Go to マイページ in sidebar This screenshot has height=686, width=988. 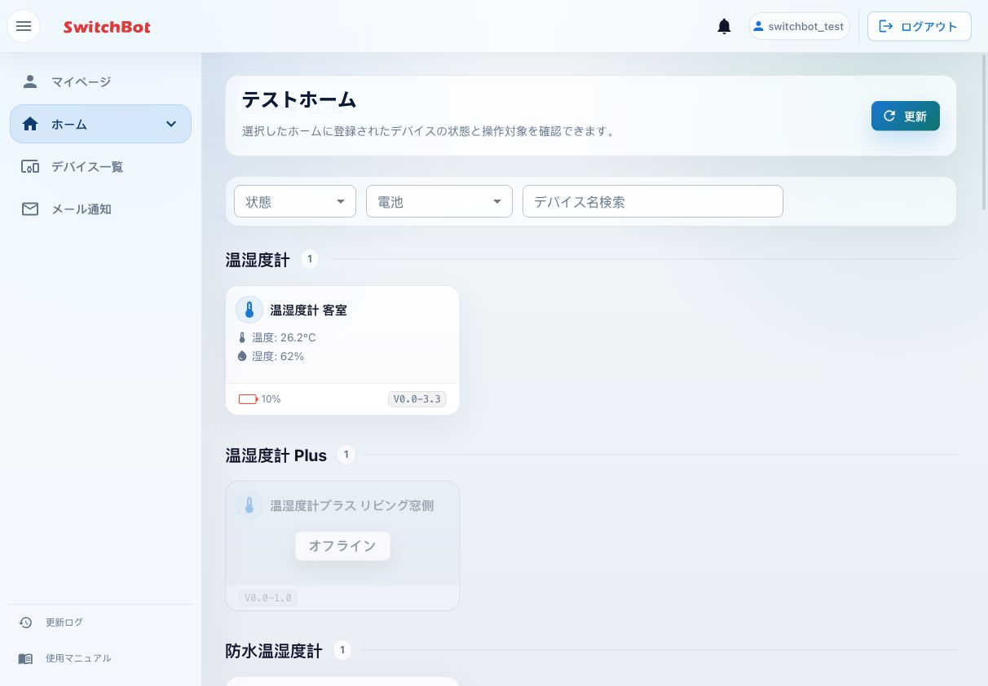click(101, 81)
